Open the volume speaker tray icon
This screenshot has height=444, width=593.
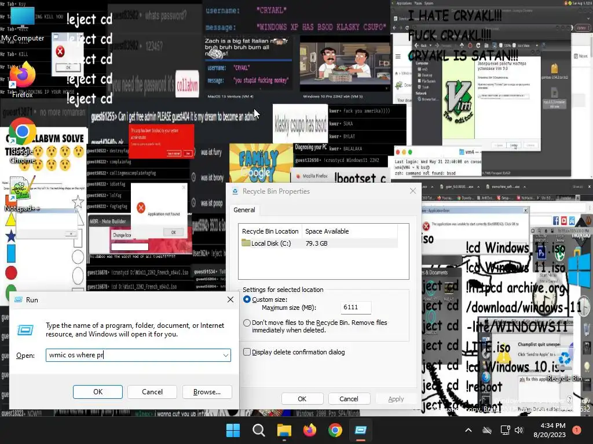click(519, 430)
